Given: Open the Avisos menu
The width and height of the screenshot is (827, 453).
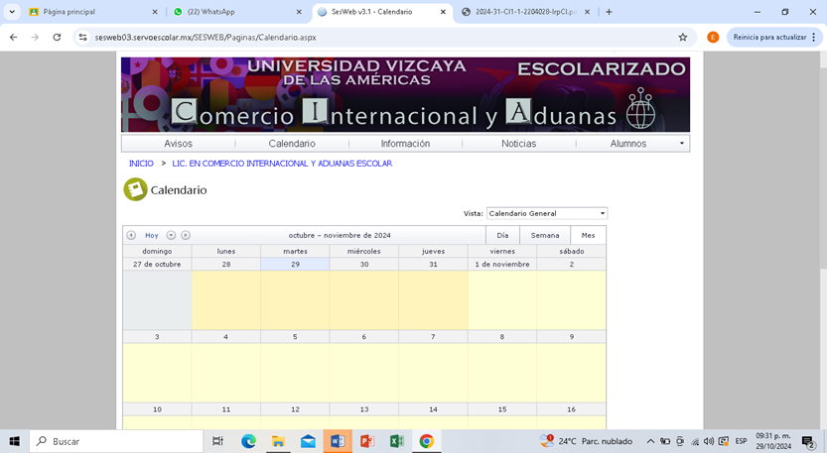Looking at the screenshot, I should pos(179,144).
